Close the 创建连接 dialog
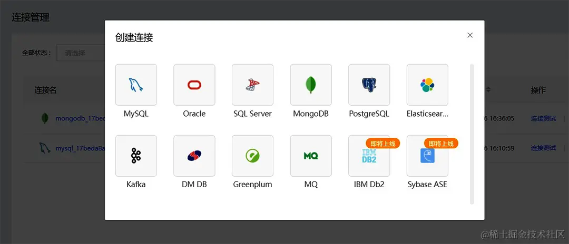This screenshot has height=244, width=569. [x=470, y=35]
